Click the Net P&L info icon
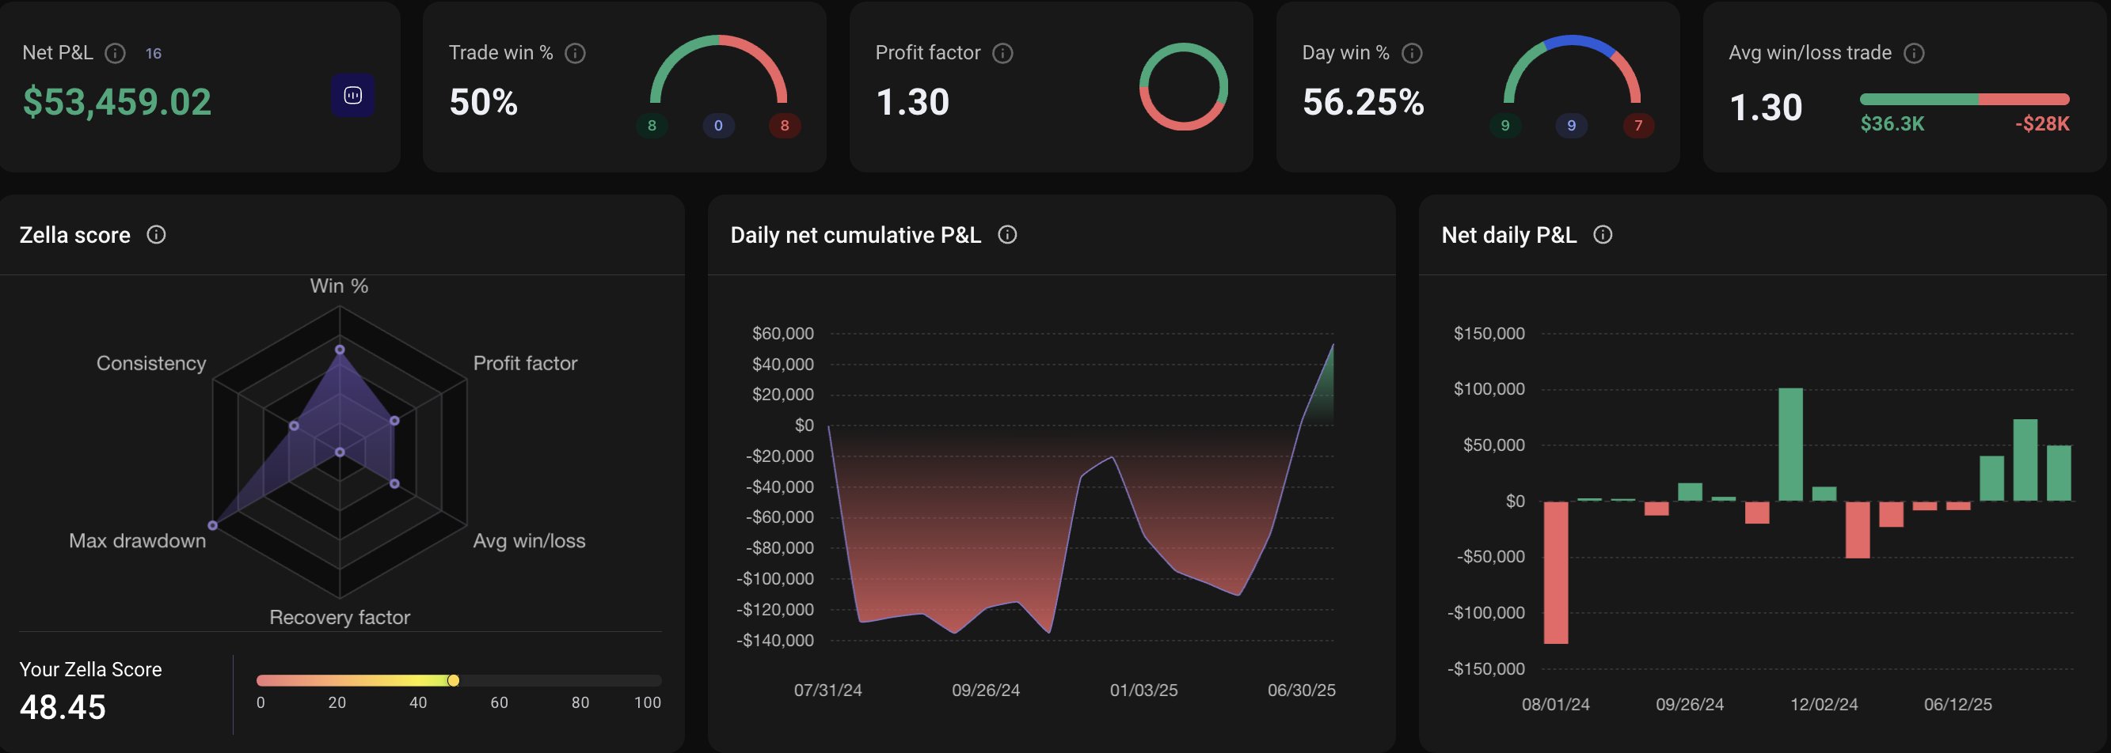Image resolution: width=2111 pixels, height=753 pixels. click(116, 53)
